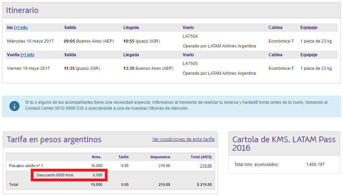
Task: Click the Kms. column header
Action: pos(96,157)
